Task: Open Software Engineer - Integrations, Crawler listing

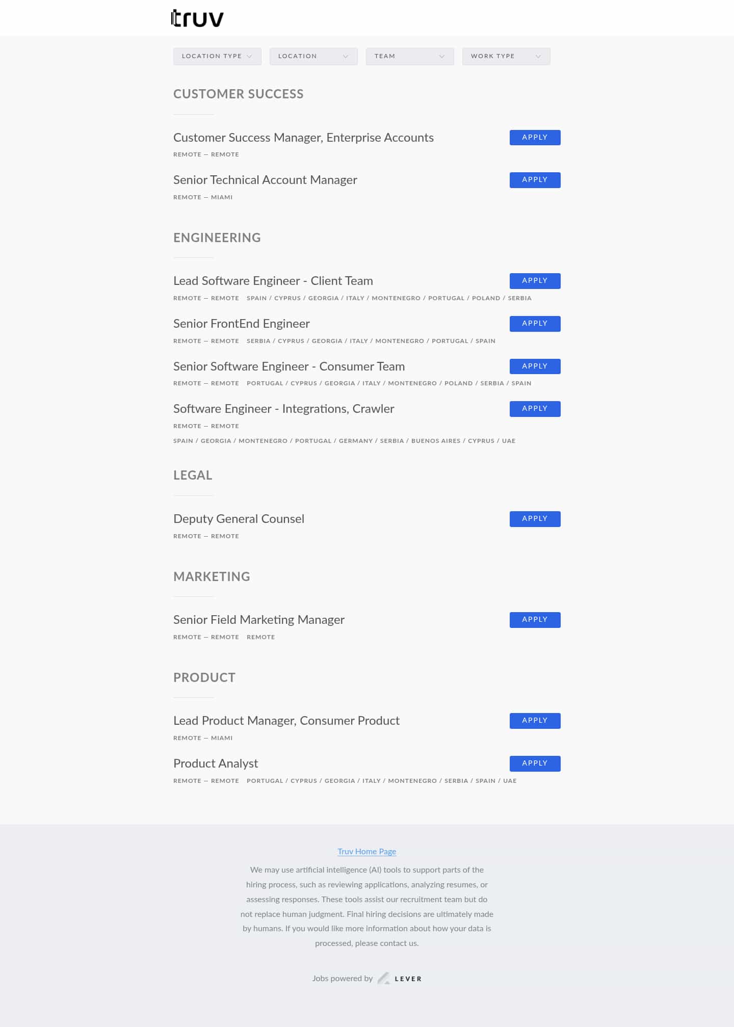Action: point(283,409)
